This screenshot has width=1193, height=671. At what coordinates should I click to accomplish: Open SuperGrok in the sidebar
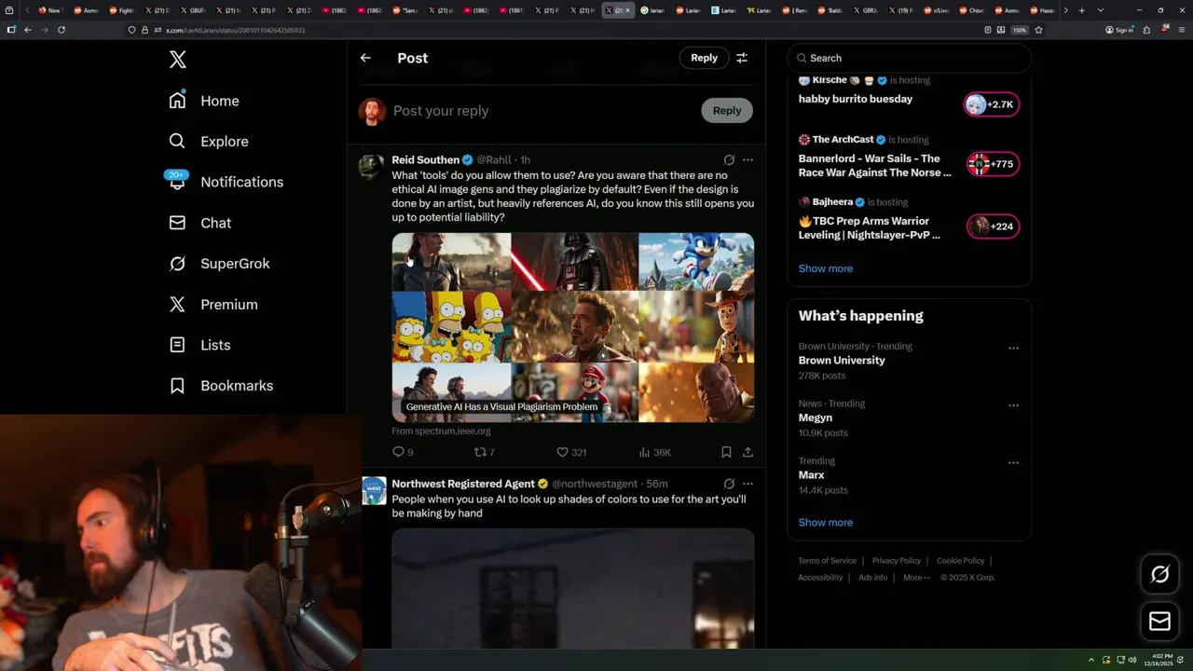[x=219, y=264]
